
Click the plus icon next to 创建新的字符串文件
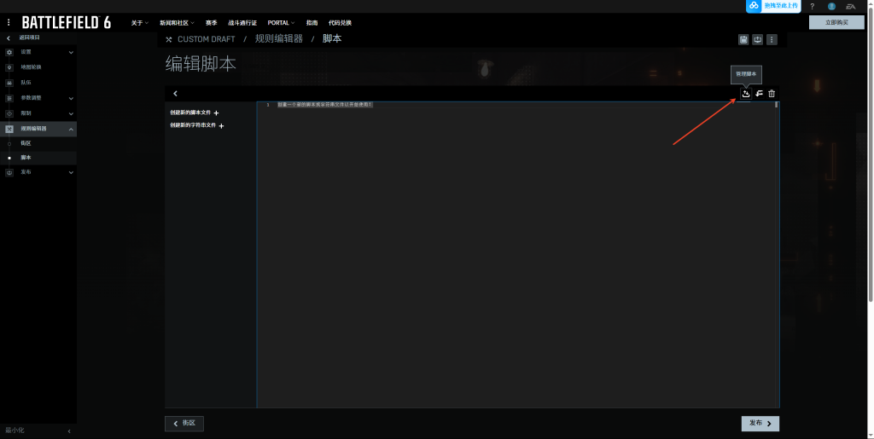coord(221,126)
